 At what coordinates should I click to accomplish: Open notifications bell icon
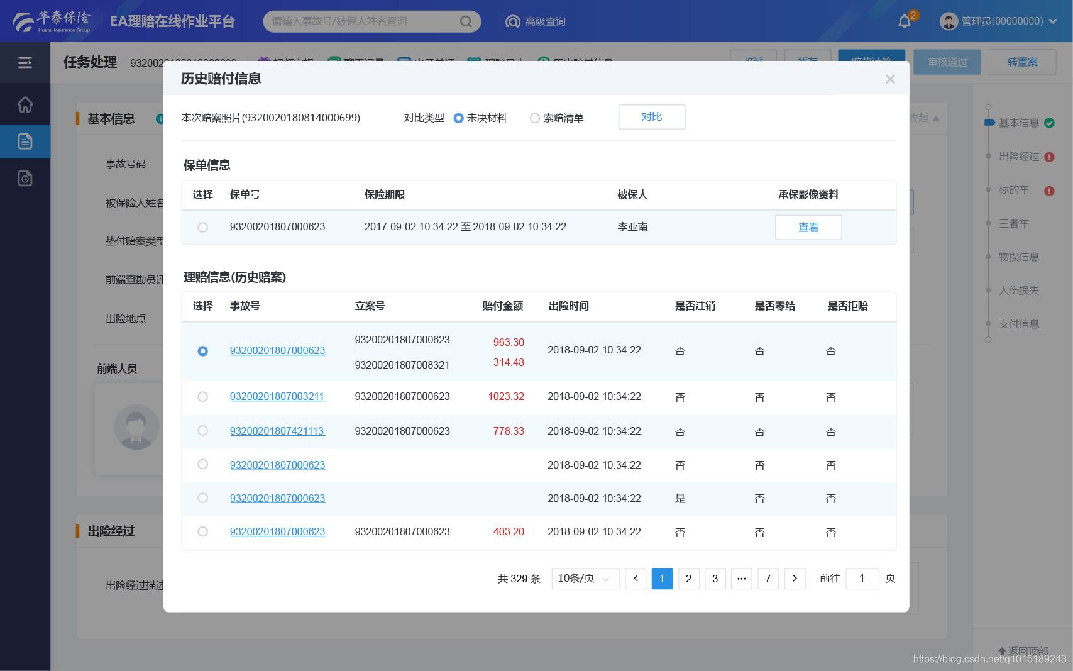[x=905, y=21]
